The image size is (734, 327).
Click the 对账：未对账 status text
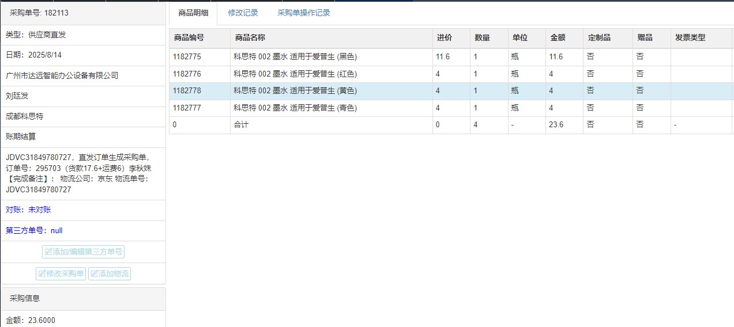(x=28, y=210)
